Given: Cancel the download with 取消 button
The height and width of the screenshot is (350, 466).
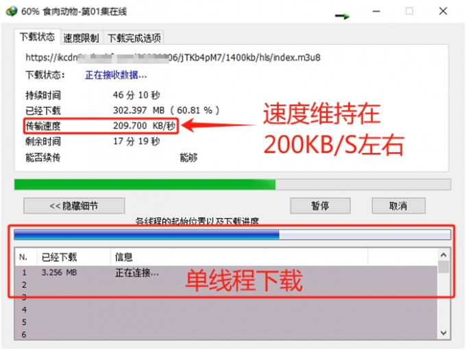Looking at the screenshot, I should [x=398, y=205].
